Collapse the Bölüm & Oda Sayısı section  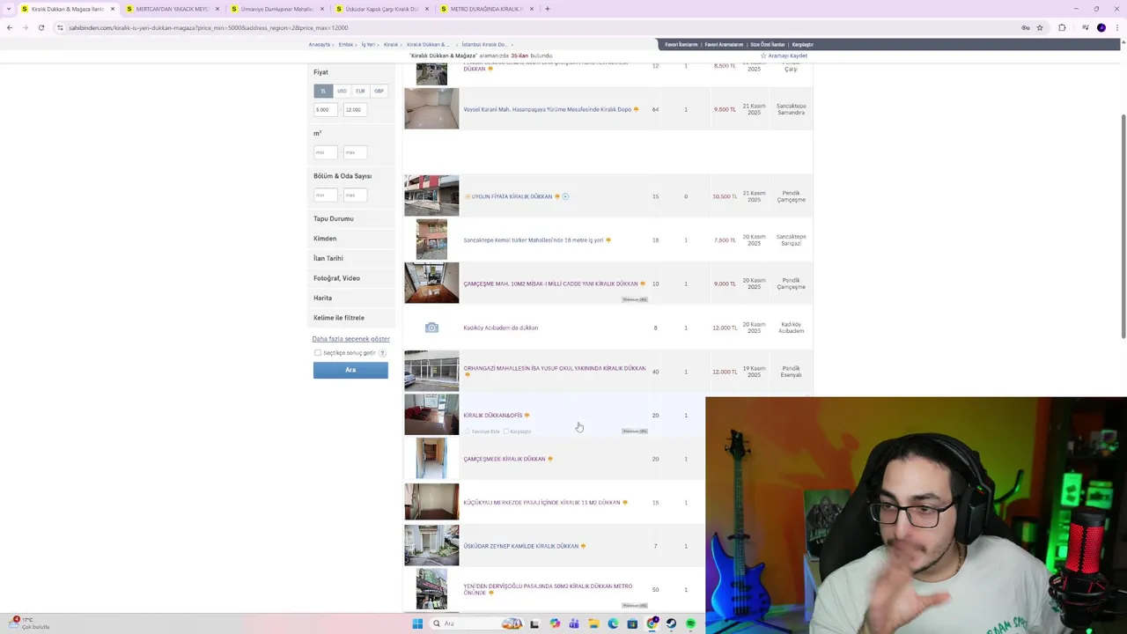[x=343, y=176]
